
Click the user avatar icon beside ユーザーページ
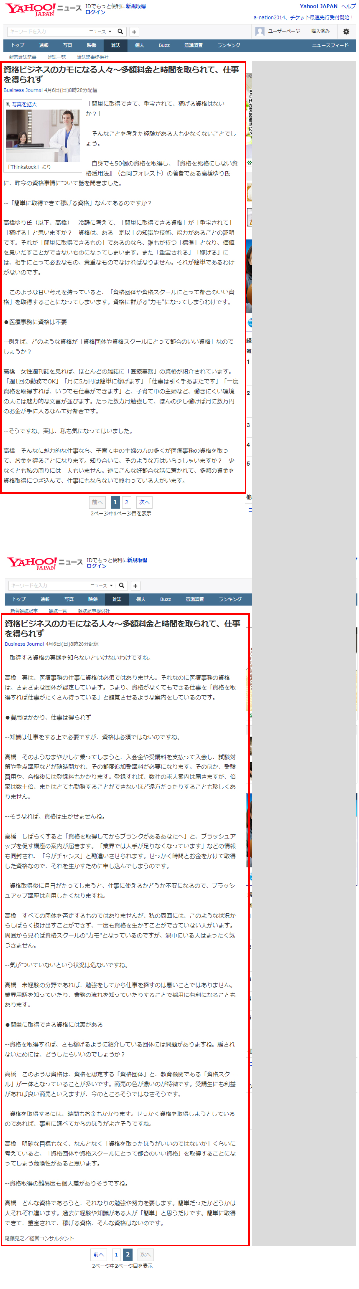pyautogui.click(x=260, y=31)
